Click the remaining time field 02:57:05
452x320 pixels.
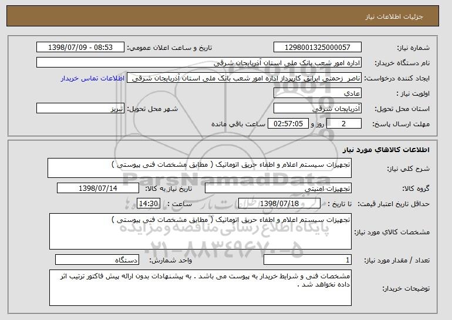[x=288, y=124]
